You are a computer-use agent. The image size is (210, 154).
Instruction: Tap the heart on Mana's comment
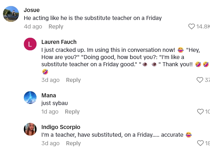[x=200, y=112]
